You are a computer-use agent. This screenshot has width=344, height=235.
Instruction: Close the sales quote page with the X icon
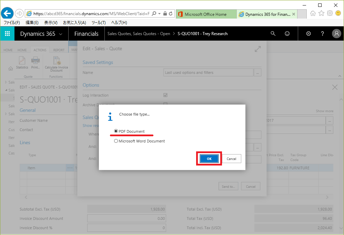click(335, 87)
